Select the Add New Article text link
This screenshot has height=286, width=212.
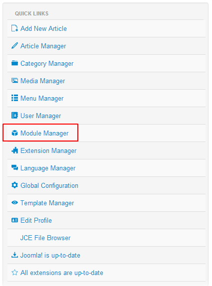[x=43, y=28]
